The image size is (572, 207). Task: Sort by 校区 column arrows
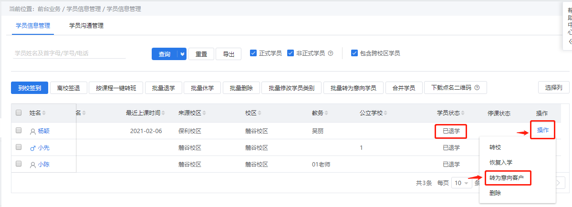[x=260, y=113]
